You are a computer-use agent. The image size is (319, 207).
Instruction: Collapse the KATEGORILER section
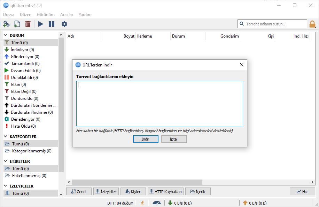tap(6, 136)
